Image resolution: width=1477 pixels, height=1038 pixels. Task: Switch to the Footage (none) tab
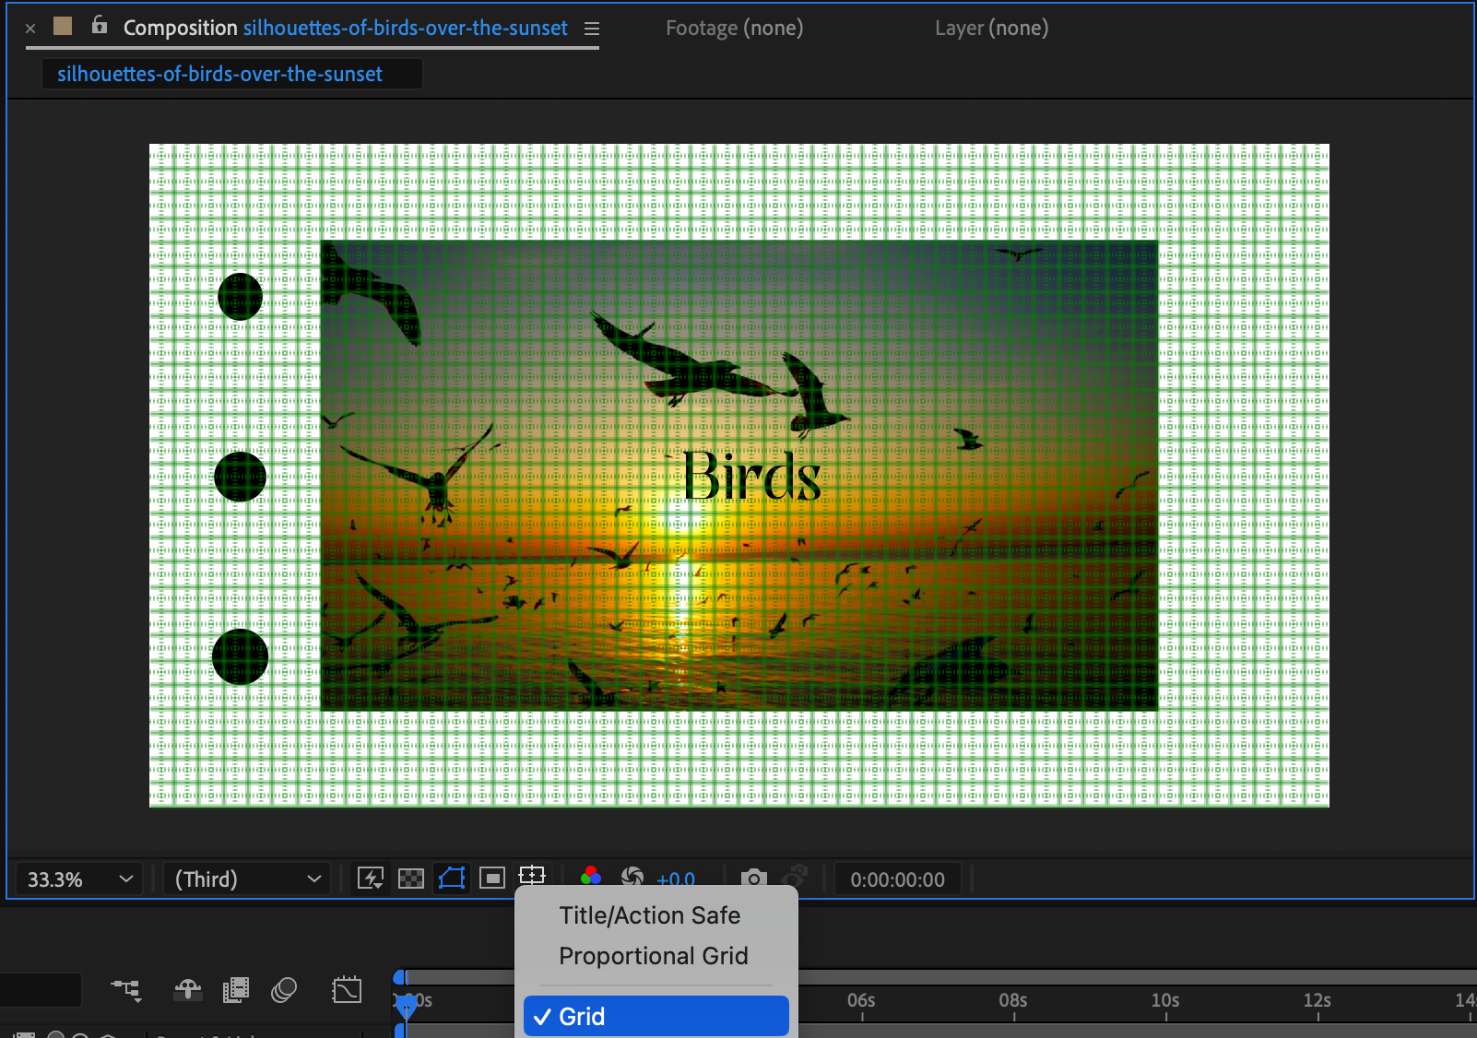coord(734,29)
